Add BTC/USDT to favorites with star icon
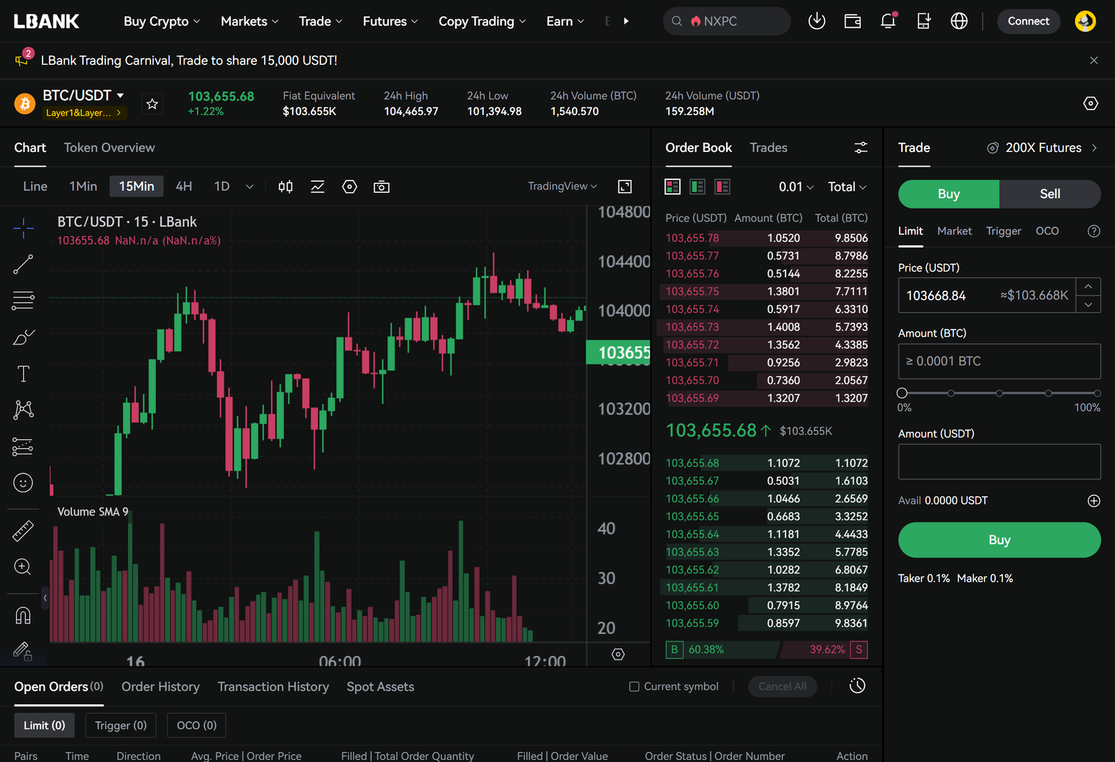This screenshot has height=762, width=1115. [152, 104]
